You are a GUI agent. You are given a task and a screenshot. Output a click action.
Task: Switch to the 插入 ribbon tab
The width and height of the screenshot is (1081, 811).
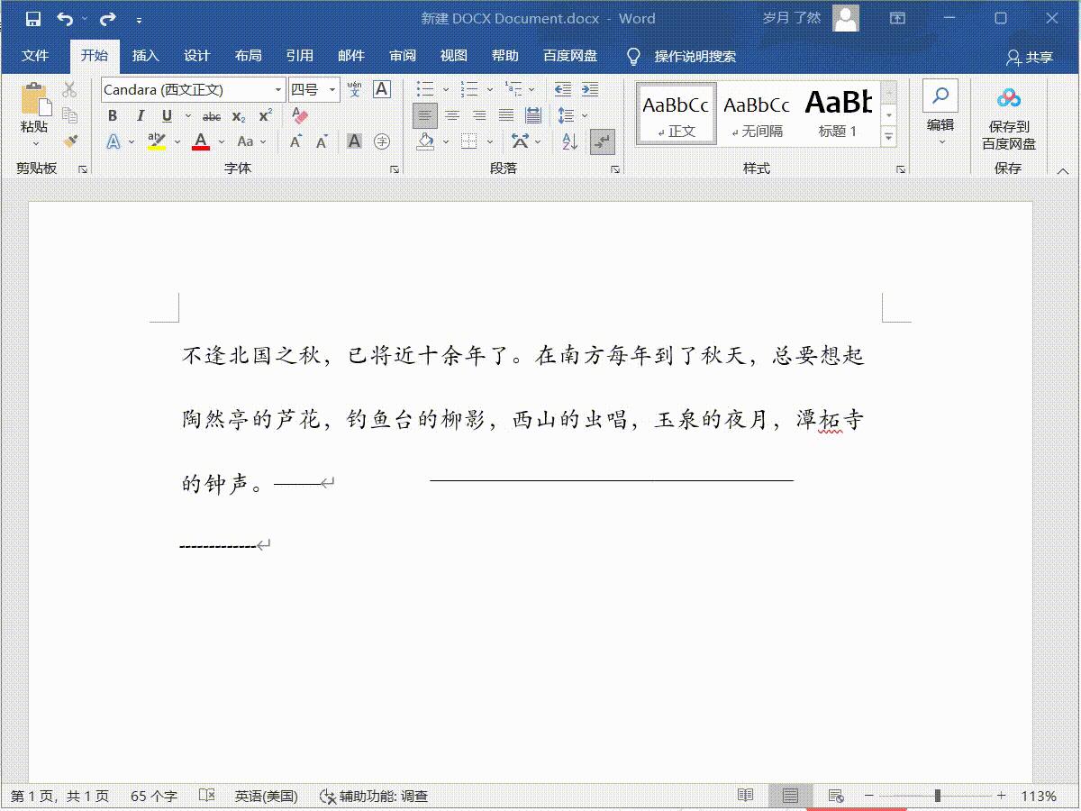point(145,55)
